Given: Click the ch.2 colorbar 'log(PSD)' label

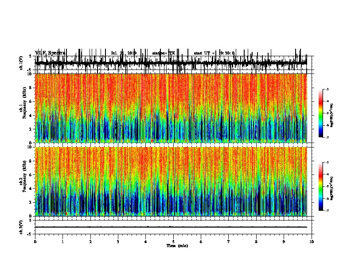Looking at the screenshot, I should point(332,188).
